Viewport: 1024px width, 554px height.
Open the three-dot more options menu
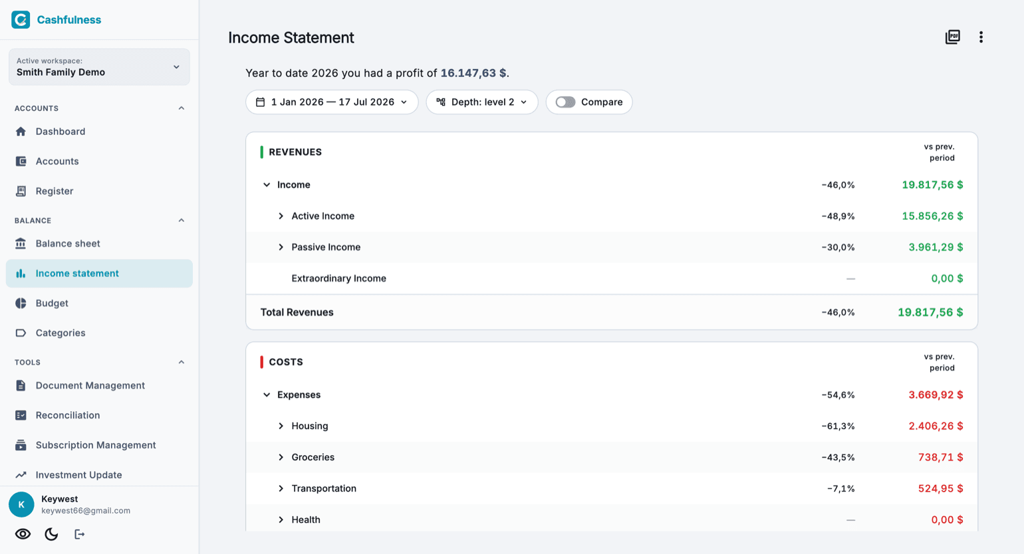coord(981,37)
